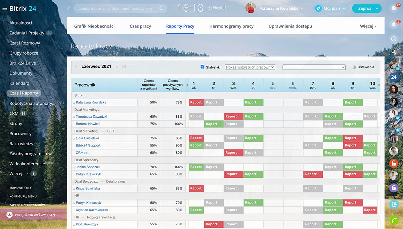Image resolution: width=403 pixels, height=229 pixels.
Task: Open the Bitrix24 blue 24 icon
Action: click(x=394, y=77)
